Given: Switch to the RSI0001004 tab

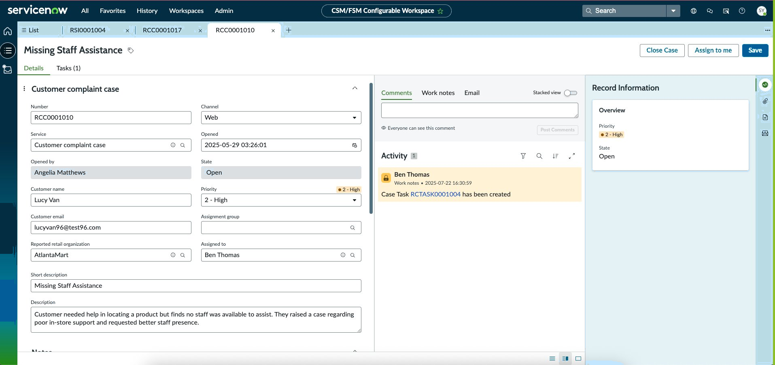Looking at the screenshot, I should coord(88,30).
